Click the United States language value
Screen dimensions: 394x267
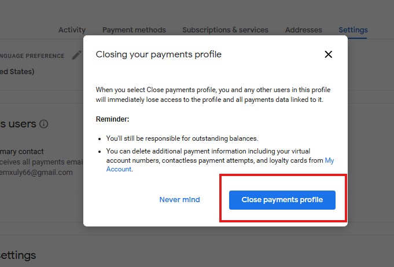point(17,72)
